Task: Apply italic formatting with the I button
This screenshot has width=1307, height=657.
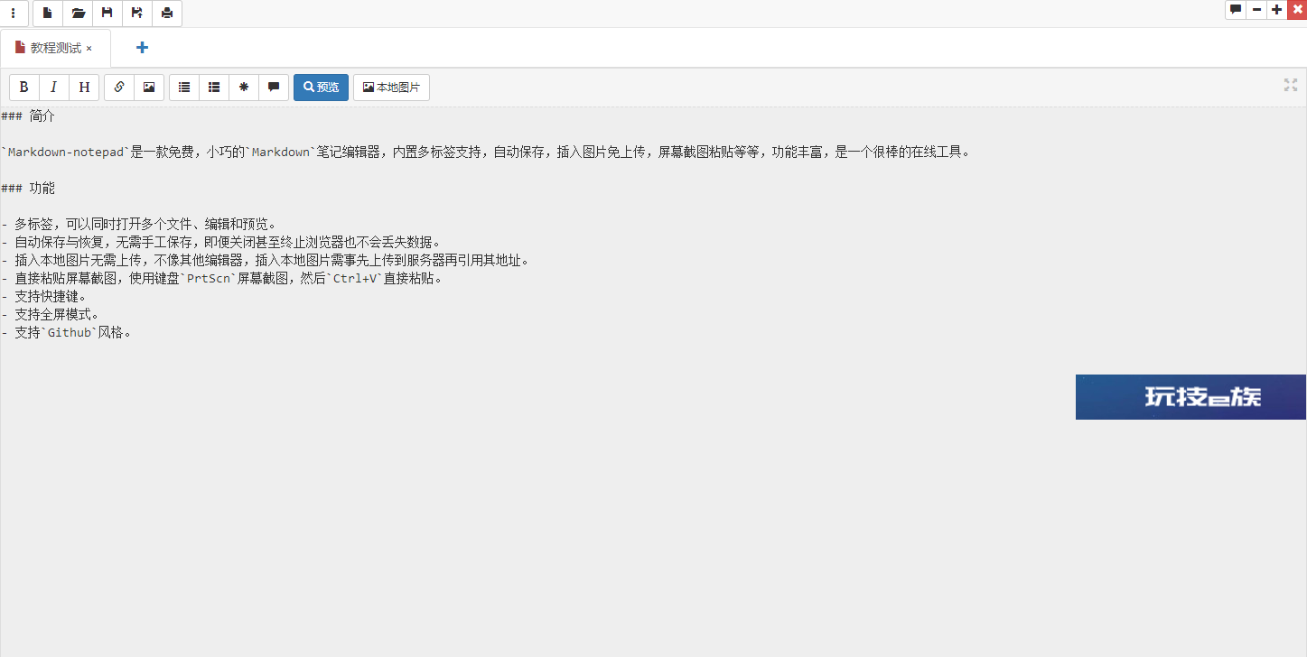Action: [54, 88]
